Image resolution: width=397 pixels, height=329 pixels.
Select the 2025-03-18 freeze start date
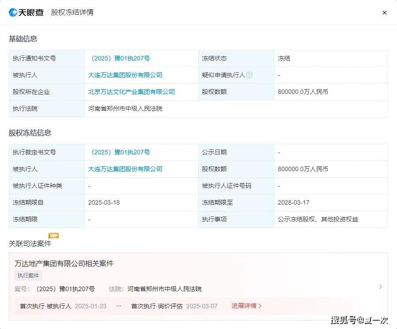[x=104, y=202]
